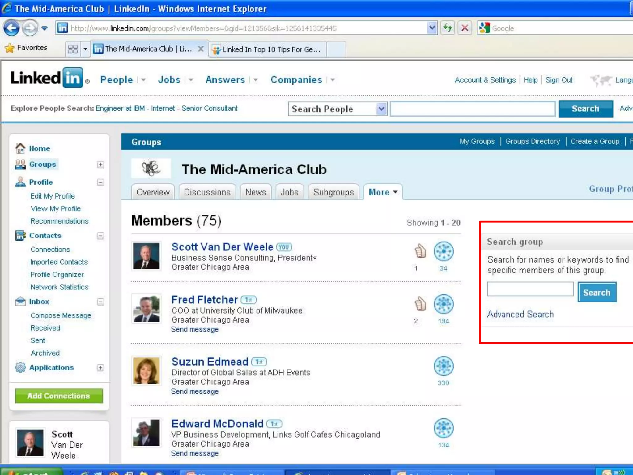The height and width of the screenshot is (475, 633).
Task: Click Suzun Edmead's connections network icon
Action: pos(444,366)
